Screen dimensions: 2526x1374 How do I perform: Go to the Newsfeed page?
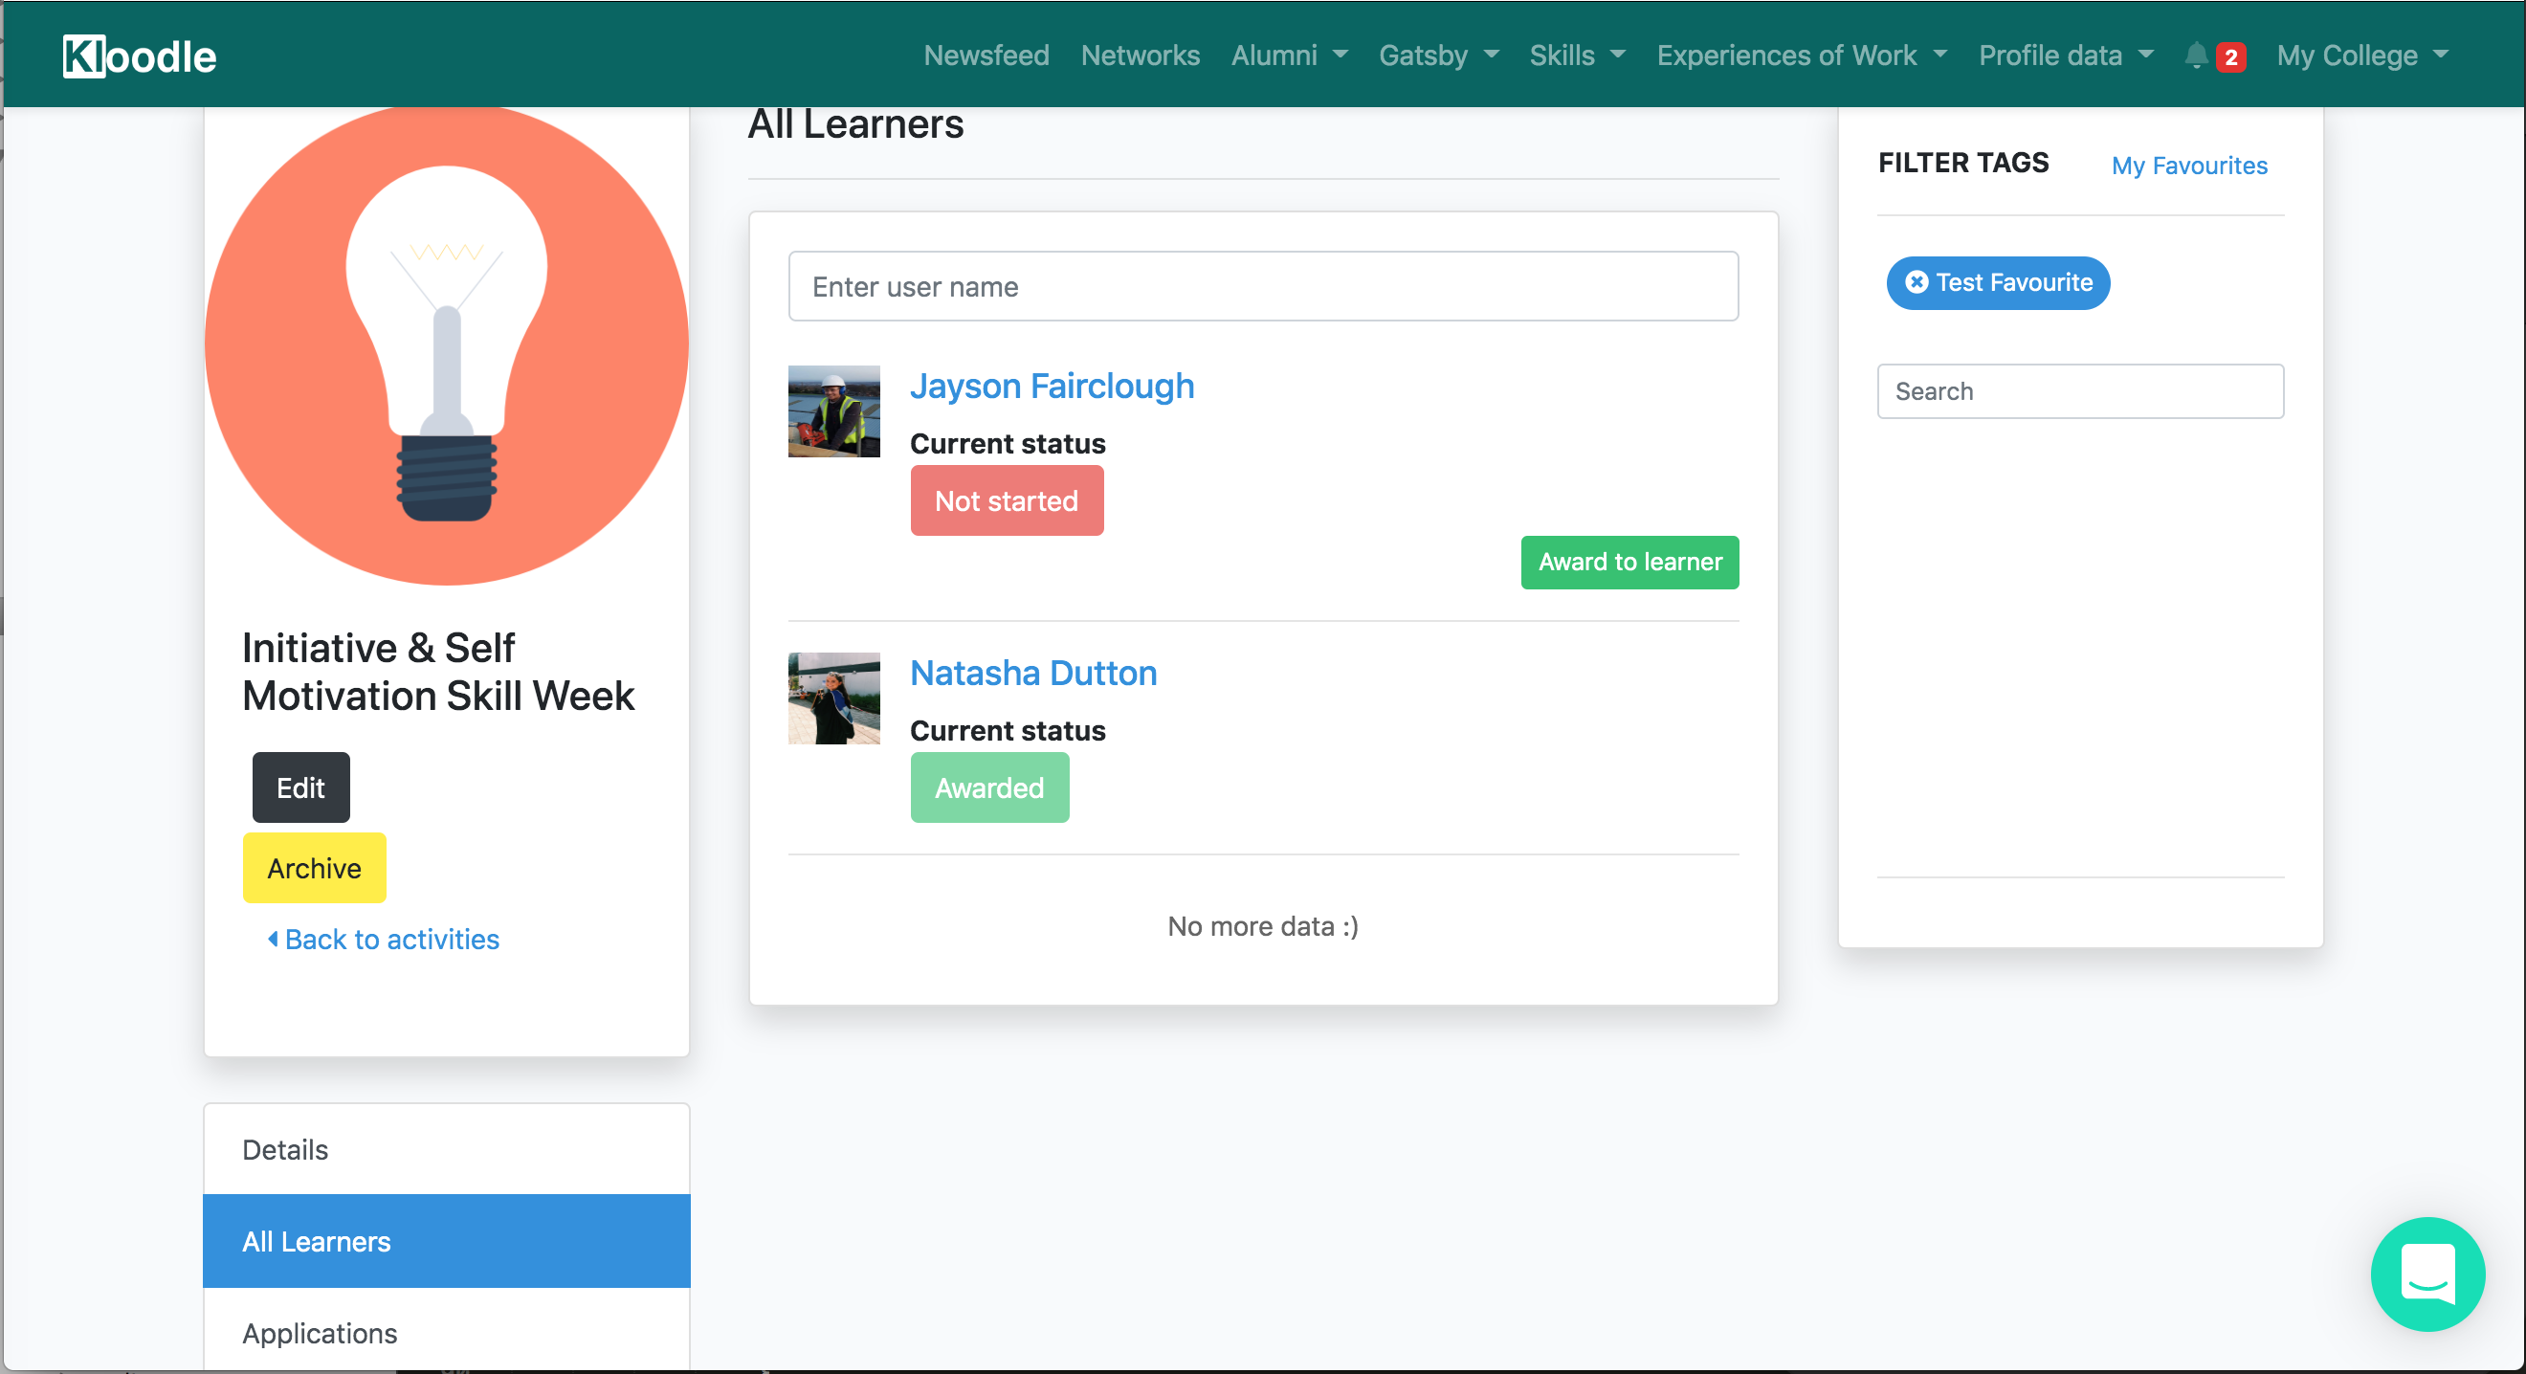[986, 55]
